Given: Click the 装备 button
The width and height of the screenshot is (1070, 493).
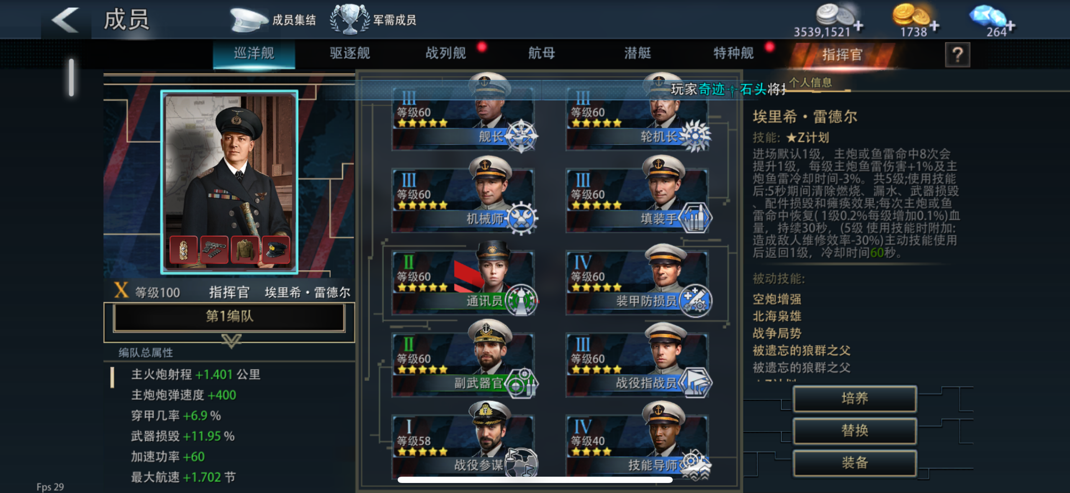Looking at the screenshot, I should 855,463.
